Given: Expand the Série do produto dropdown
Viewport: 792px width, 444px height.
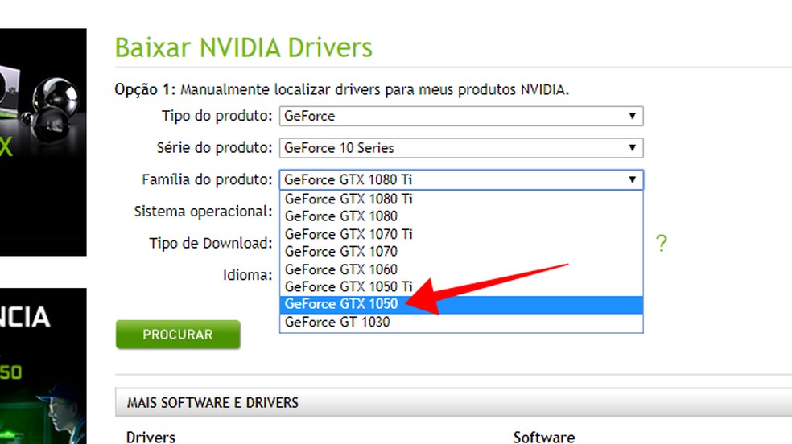Looking at the screenshot, I should pos(461,148).
